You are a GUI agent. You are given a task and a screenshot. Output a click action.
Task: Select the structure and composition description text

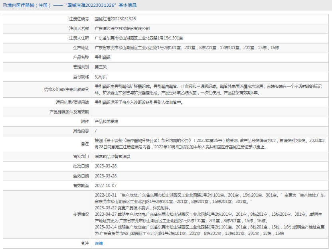(x=208, y=89)
